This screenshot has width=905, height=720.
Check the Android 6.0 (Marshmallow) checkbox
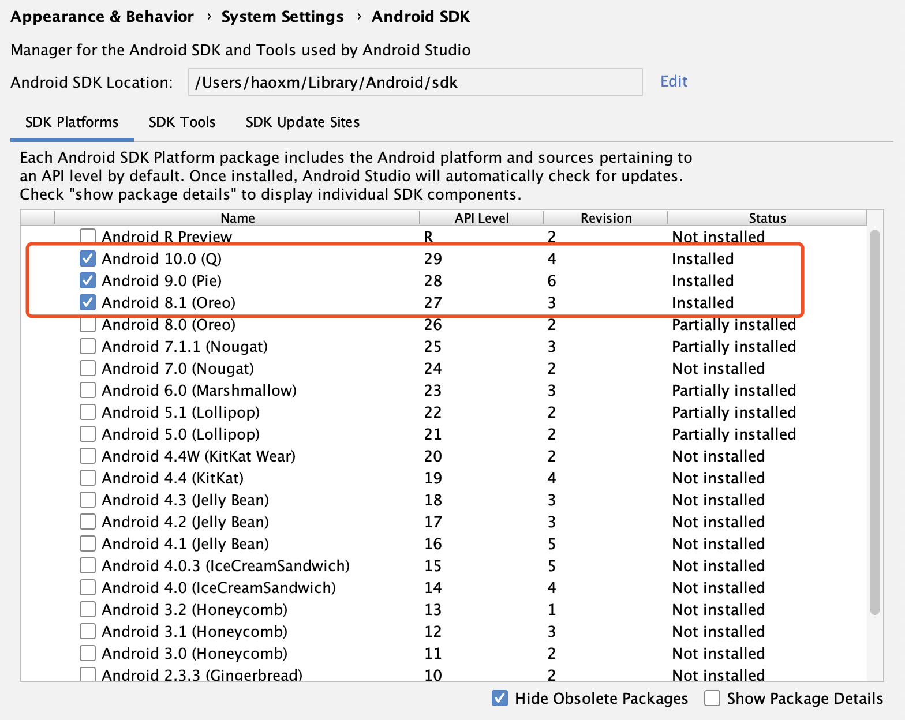[x=88, y=390]
